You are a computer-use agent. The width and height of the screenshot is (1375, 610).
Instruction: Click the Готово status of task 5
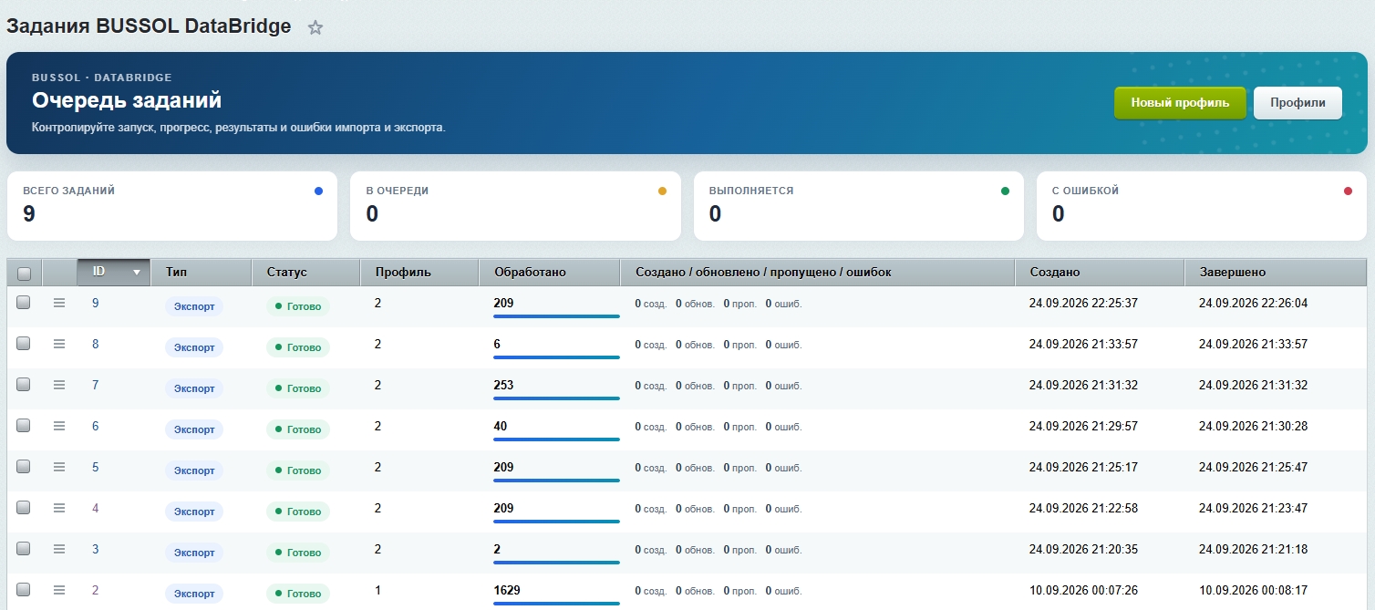(x=298, y=470)
